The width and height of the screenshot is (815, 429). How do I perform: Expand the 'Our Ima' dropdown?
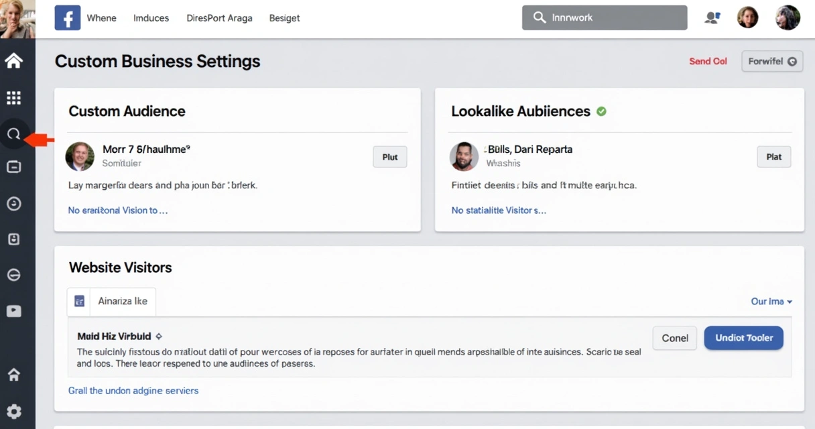771,302
